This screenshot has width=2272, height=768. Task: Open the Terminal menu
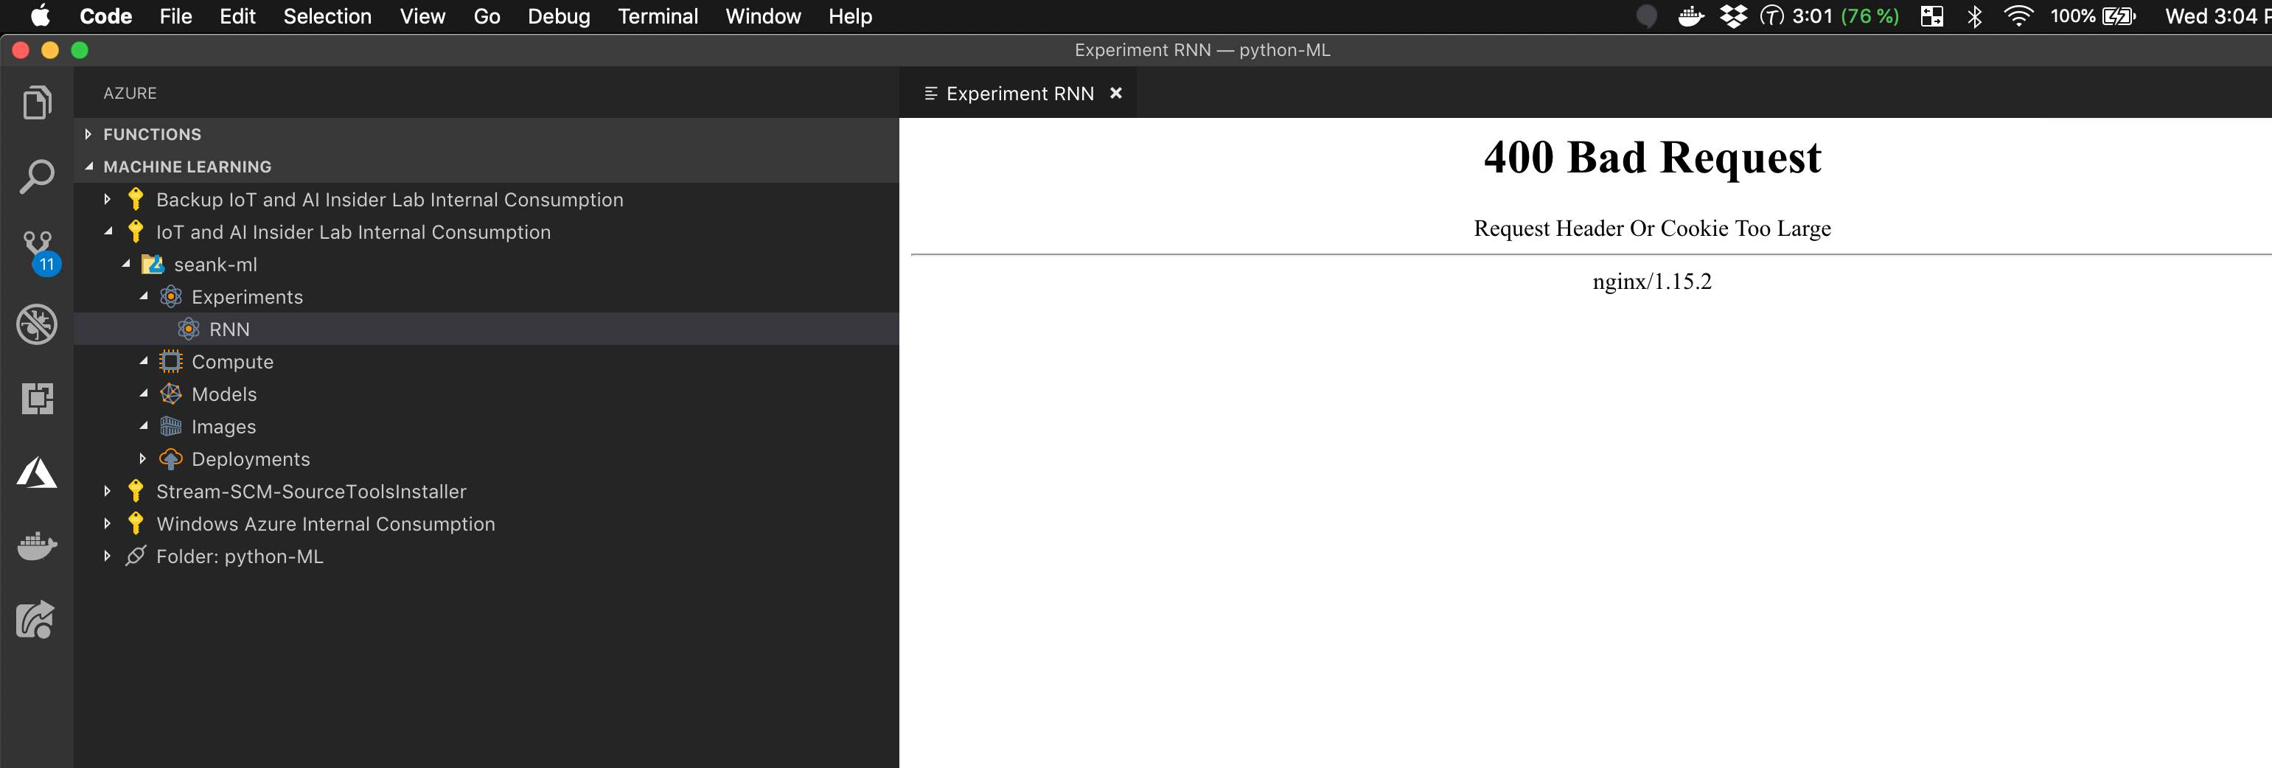(x=658, y=16)
